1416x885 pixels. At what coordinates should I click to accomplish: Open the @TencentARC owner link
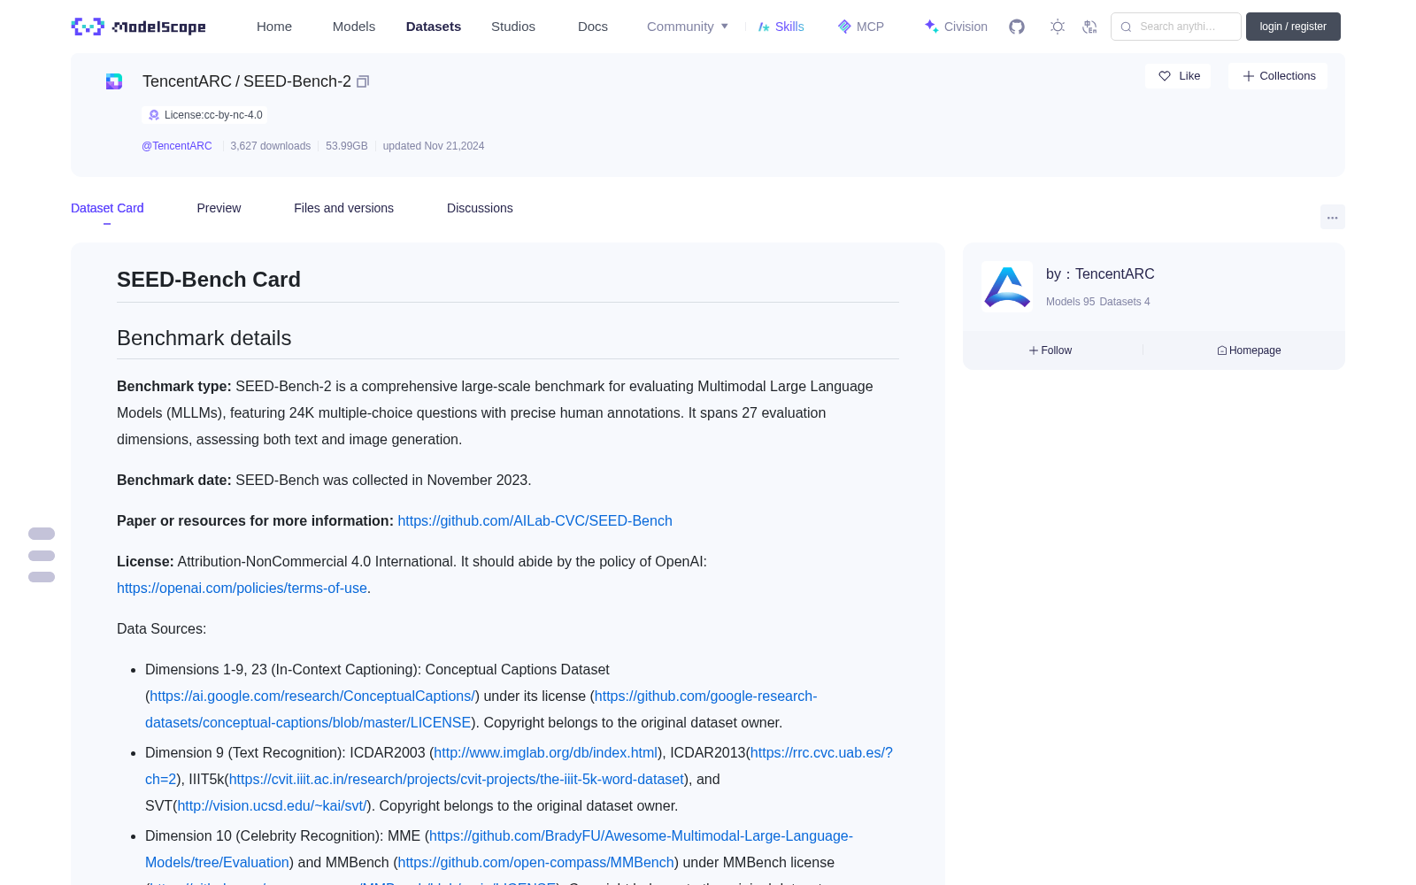[x=177, y=146]
